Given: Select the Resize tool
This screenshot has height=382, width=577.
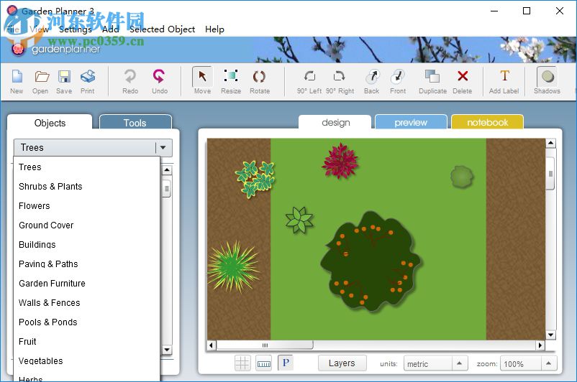Looking at the screenshot, I should click(231, 81).
